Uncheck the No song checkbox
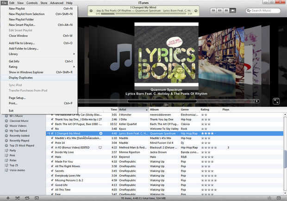The image size is (287, 201). pos(52,128)
